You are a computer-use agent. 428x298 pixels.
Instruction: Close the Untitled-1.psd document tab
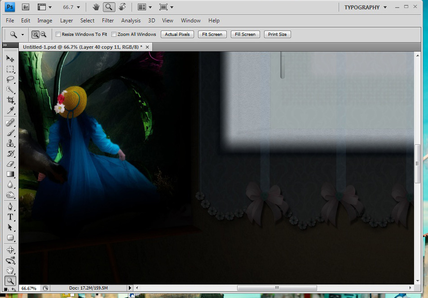(x=147, y=47)
